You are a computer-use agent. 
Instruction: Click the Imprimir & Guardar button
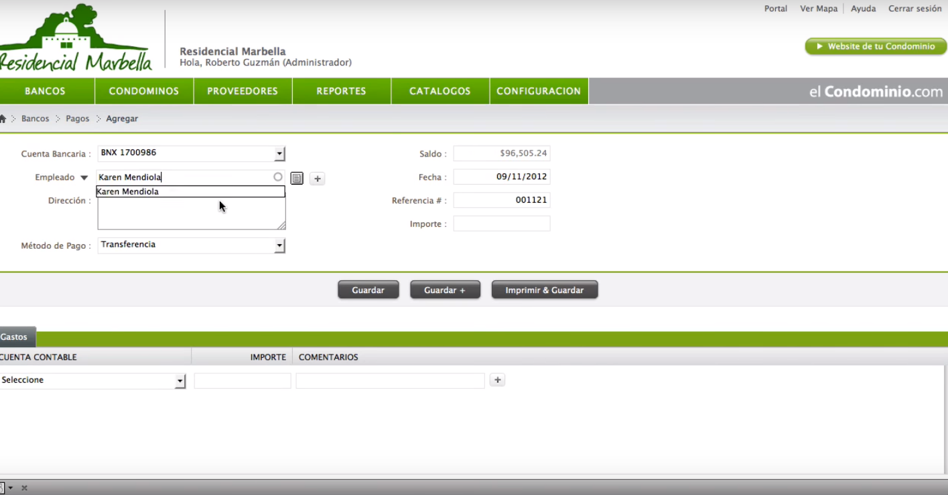[545, 290]
